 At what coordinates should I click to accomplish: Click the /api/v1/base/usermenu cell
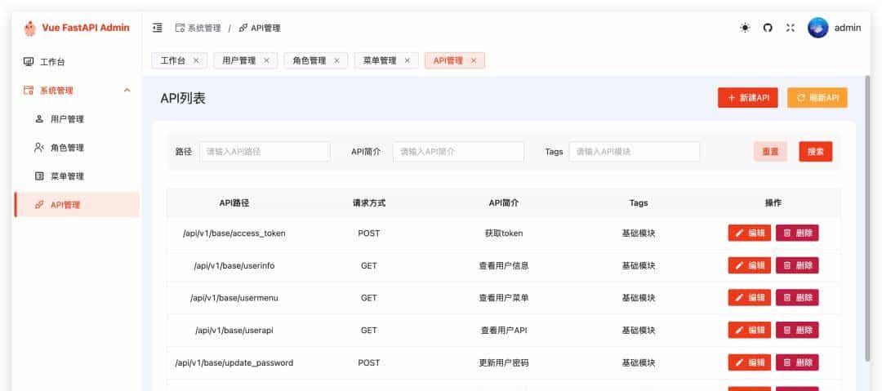click(x=234, y=298)
